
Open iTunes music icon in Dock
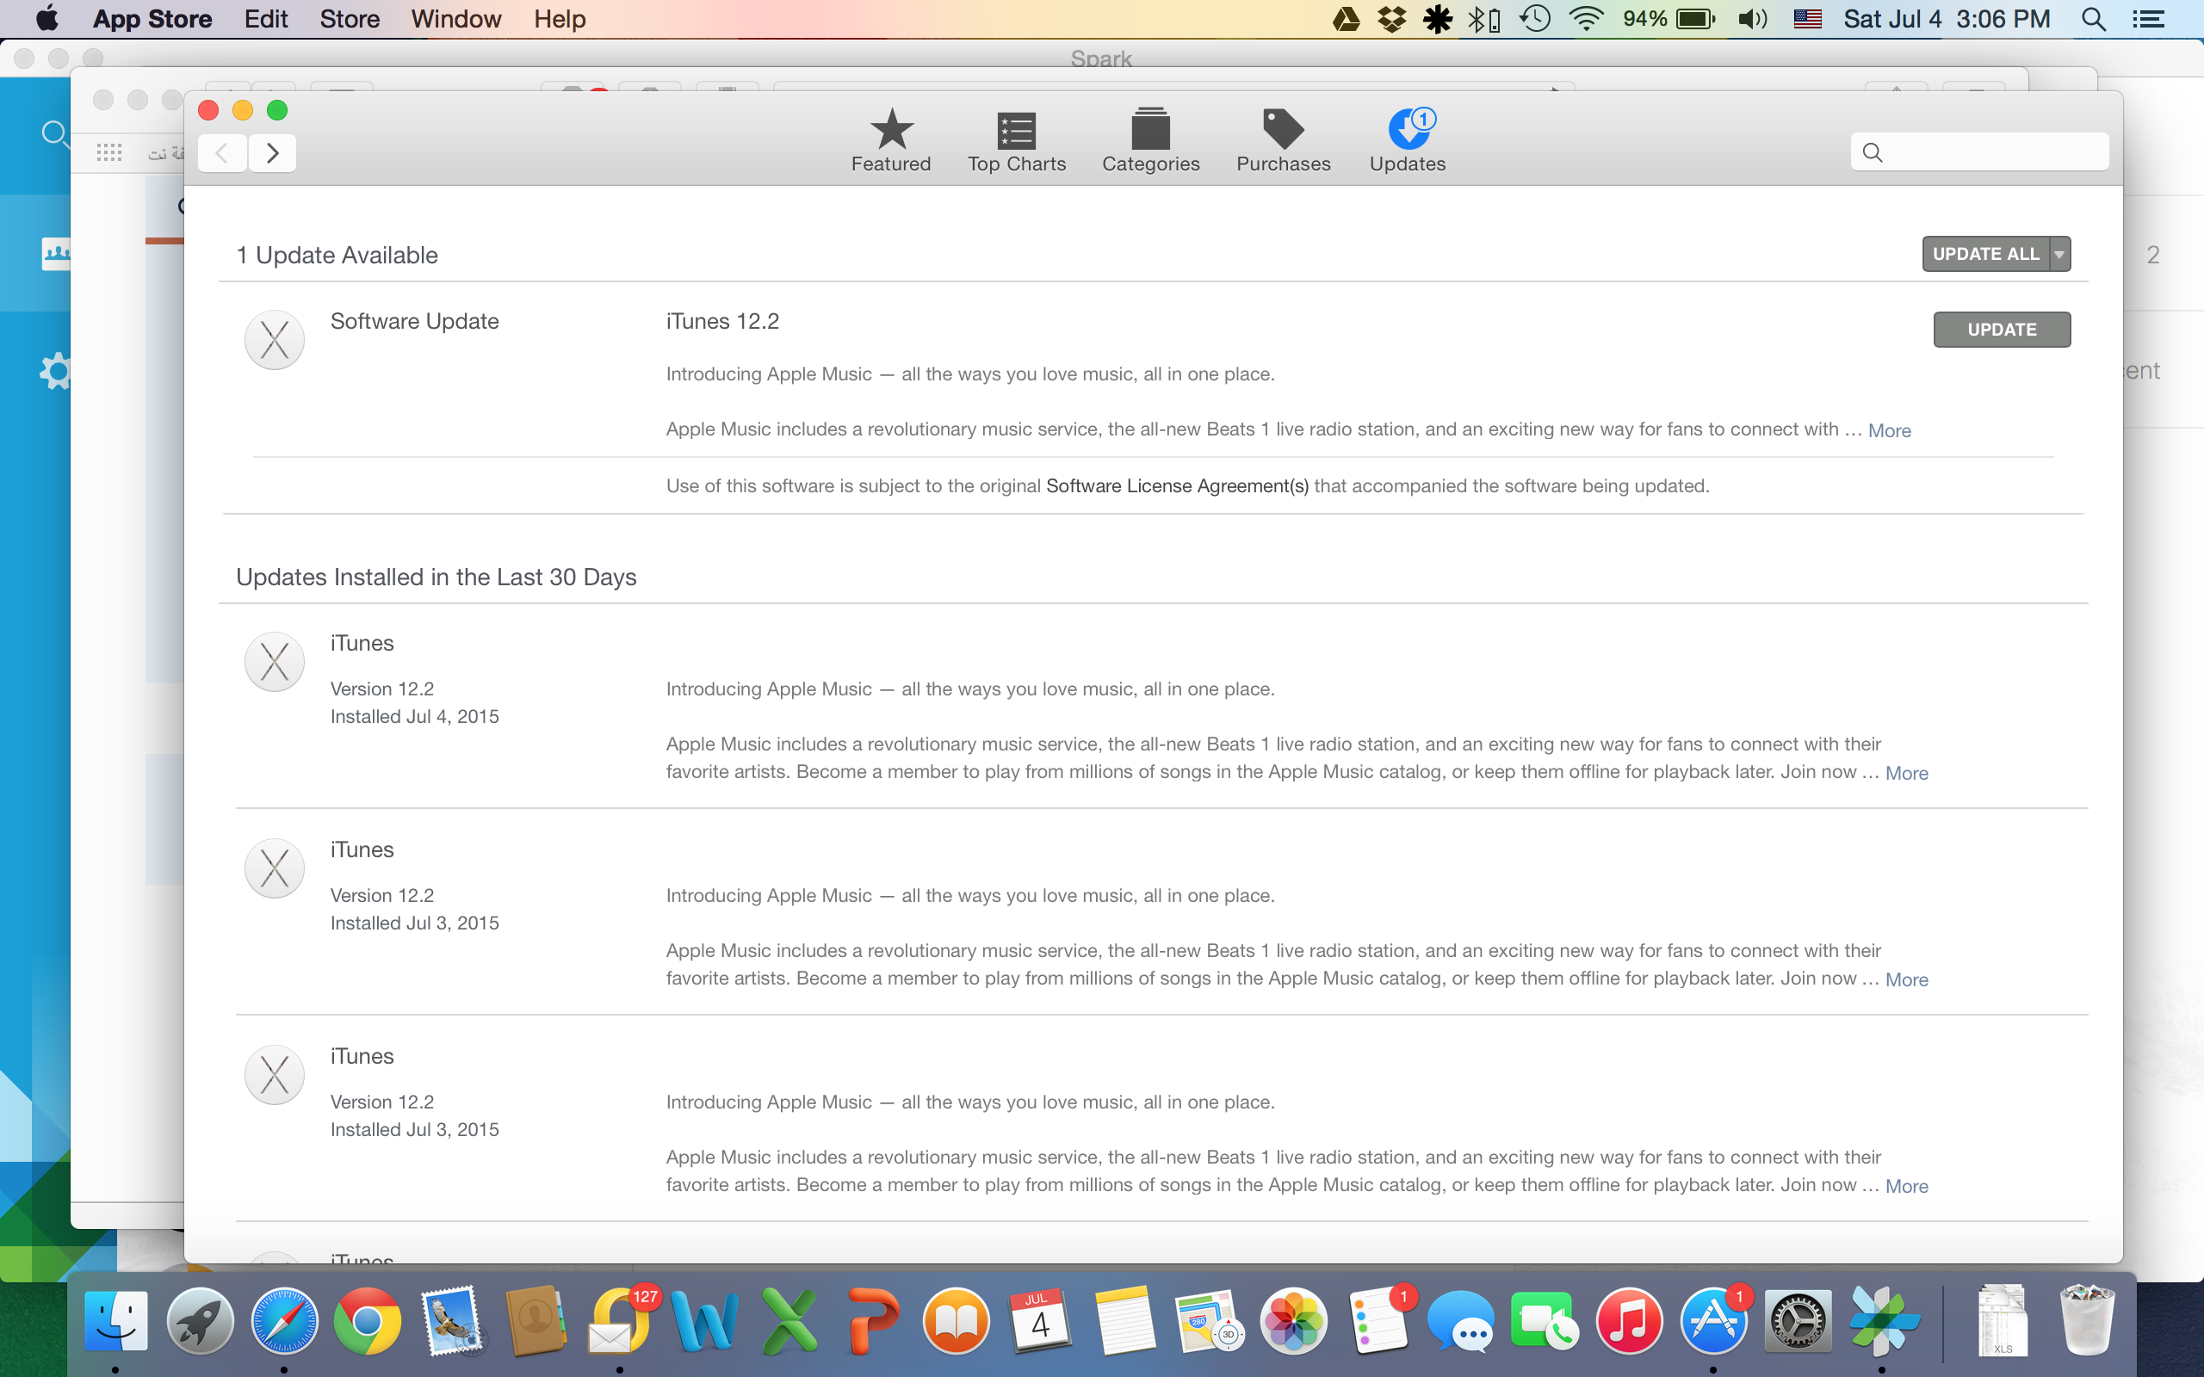[x=1629, y=1319]
